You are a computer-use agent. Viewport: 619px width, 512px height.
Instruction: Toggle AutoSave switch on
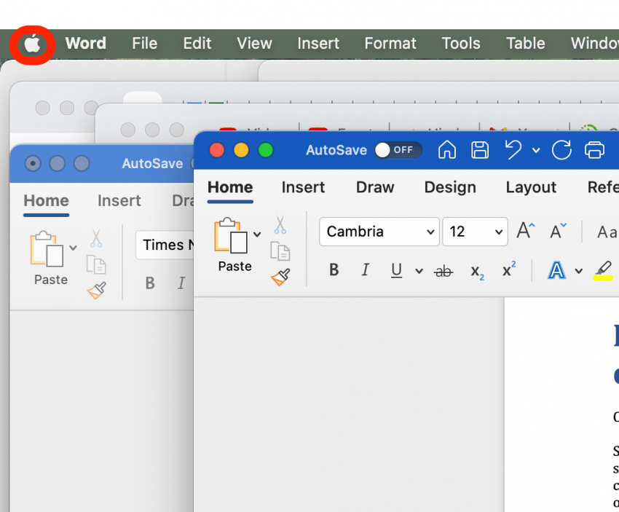[x=398, y=150]
